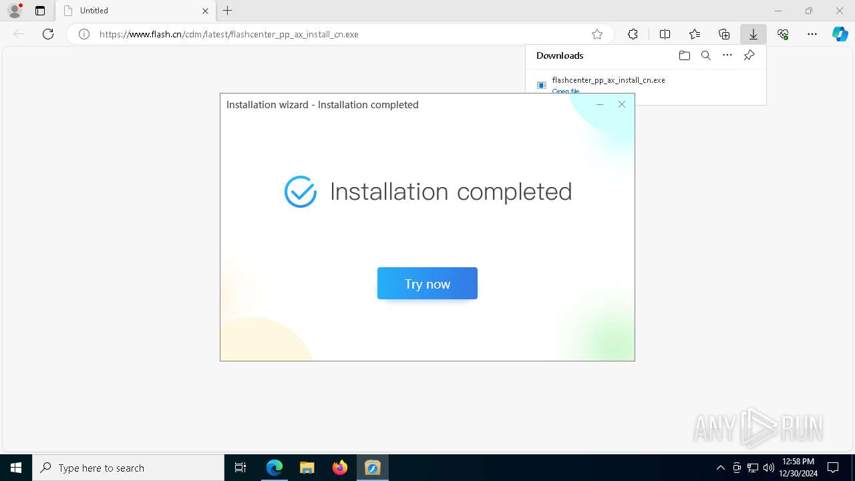Open the notification center icon

tap(833, 468)
